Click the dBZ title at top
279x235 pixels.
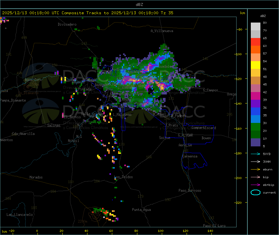139,5
